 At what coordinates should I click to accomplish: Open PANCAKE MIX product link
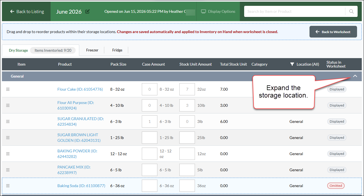tap(74, 170)
